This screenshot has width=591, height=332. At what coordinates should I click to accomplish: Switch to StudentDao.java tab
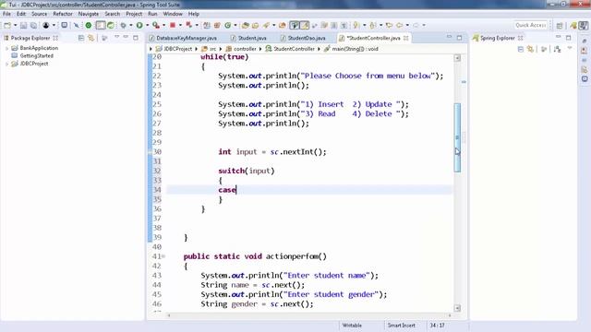coord(303,38)
